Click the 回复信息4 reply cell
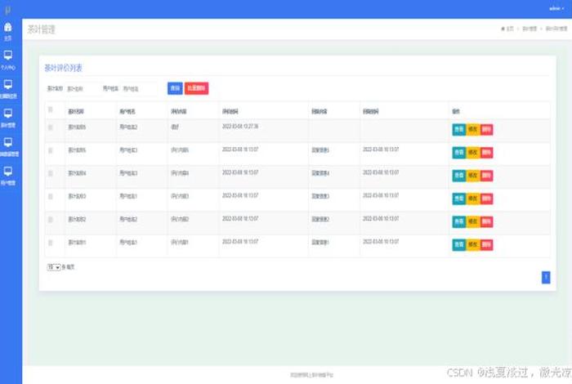The height and width of the screenshot is (384, 572). (320, 173)
